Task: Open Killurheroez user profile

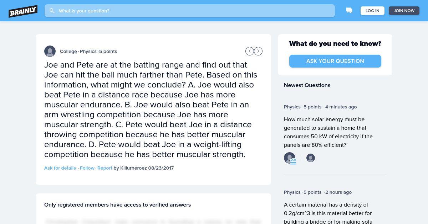Action: click(x=133, y=168)
